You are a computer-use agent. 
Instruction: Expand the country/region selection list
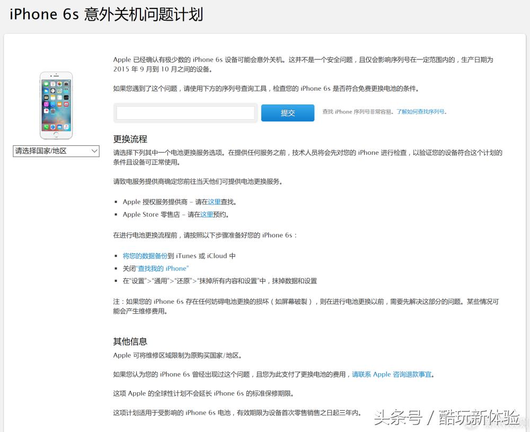[56, 151]
